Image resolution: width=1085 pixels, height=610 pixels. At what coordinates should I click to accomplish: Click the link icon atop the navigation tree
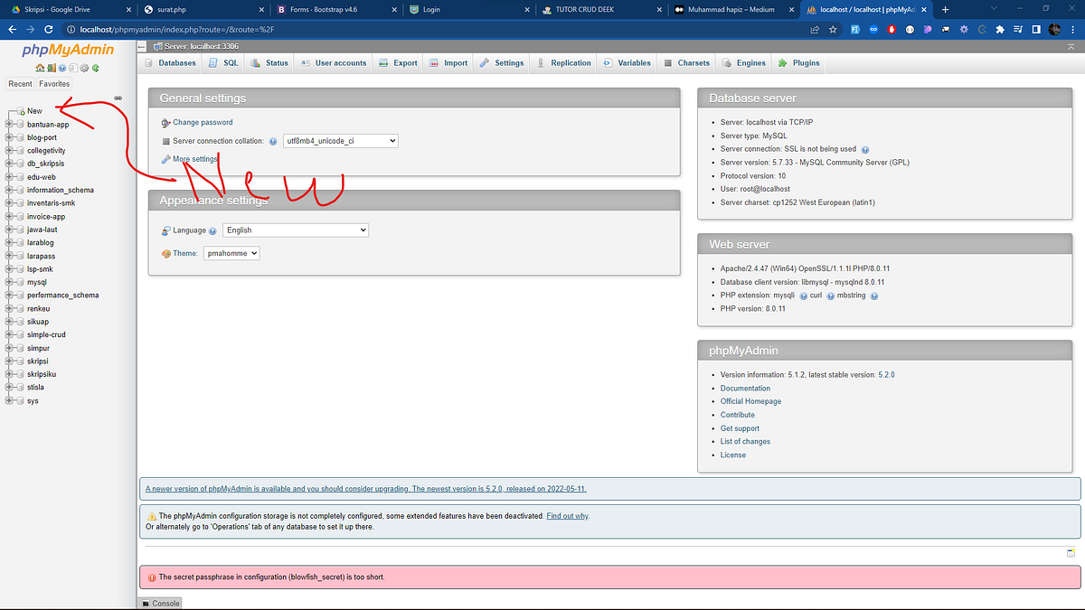point(117,98)
